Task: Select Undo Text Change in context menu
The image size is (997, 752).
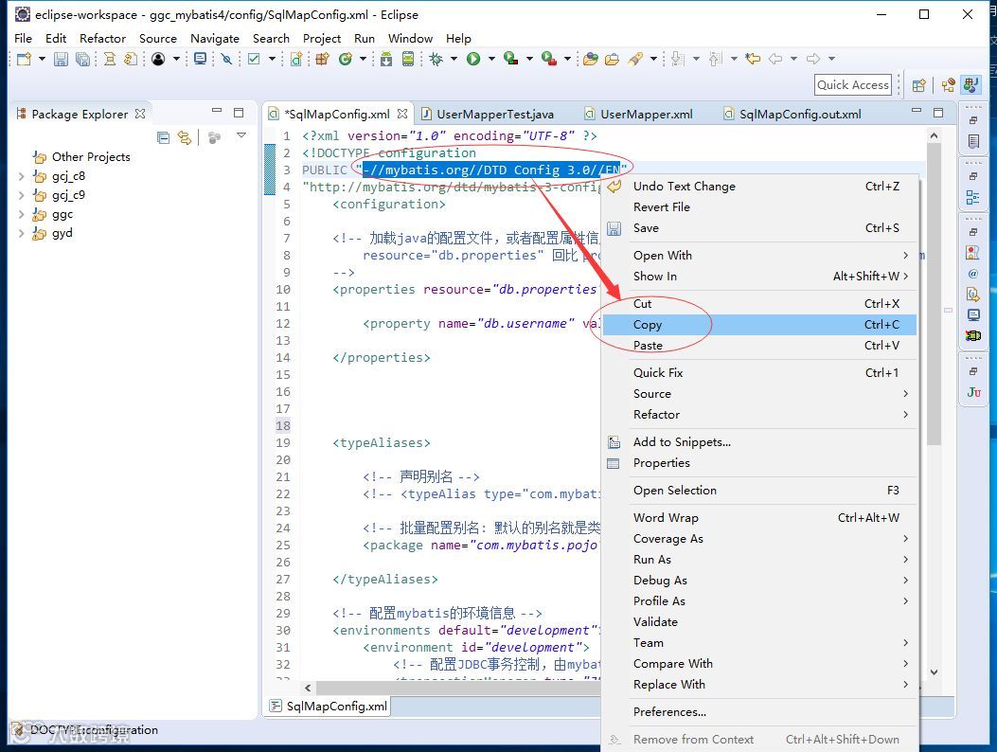Action: pyautogui.click(x=759, y=187)
